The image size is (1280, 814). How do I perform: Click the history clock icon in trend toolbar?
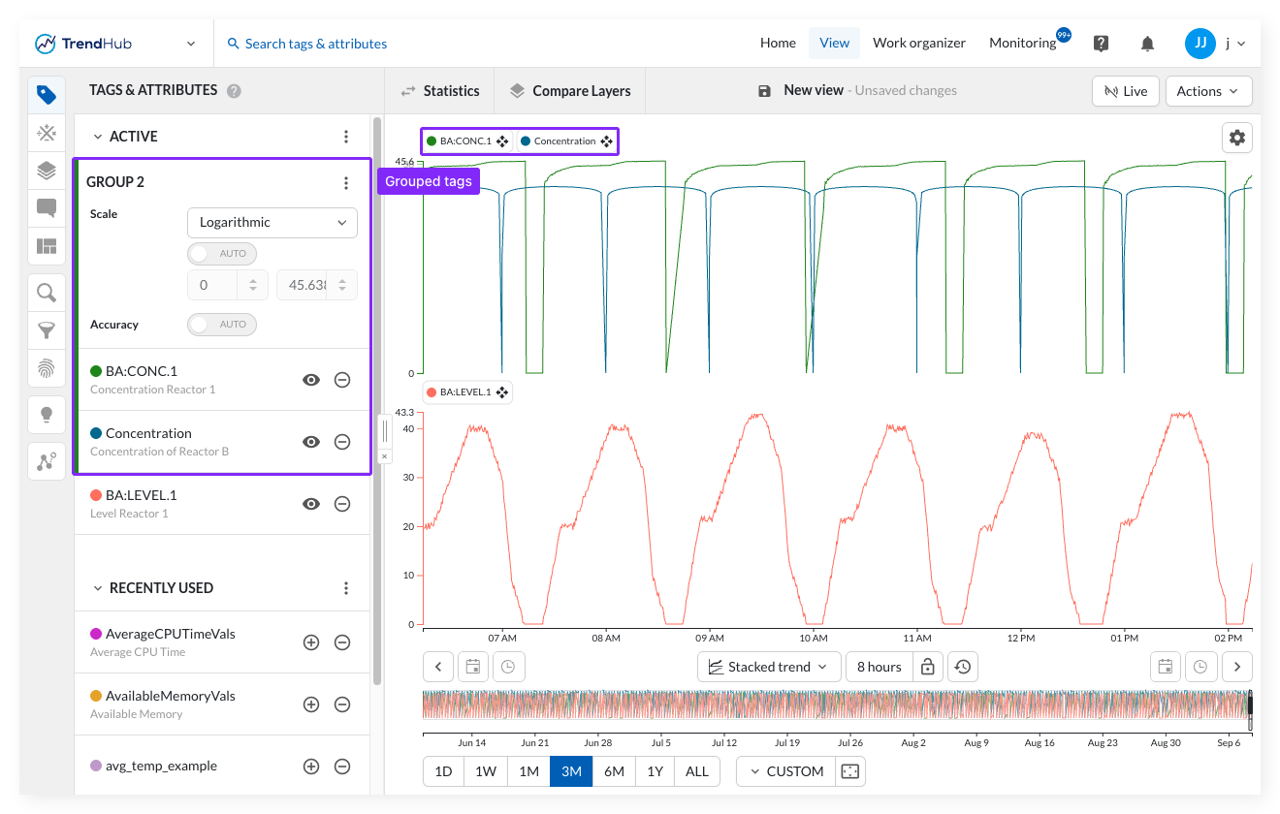[963, 667]
